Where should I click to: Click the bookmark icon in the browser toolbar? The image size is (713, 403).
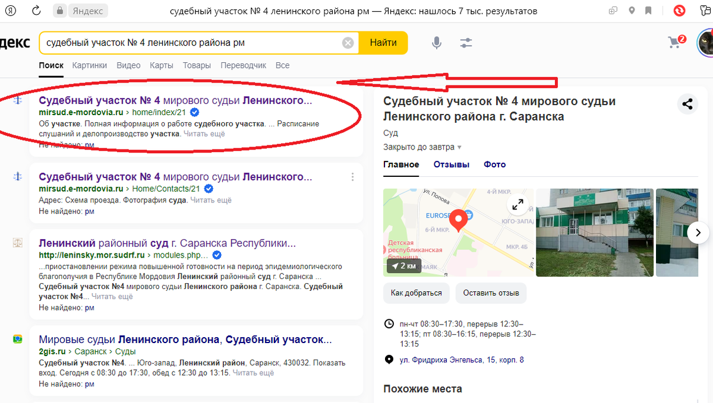tap(649, 10)
